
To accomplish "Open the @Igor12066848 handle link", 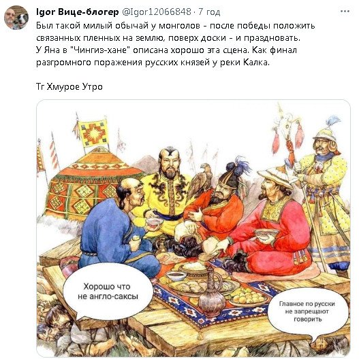I will [157, 12].
